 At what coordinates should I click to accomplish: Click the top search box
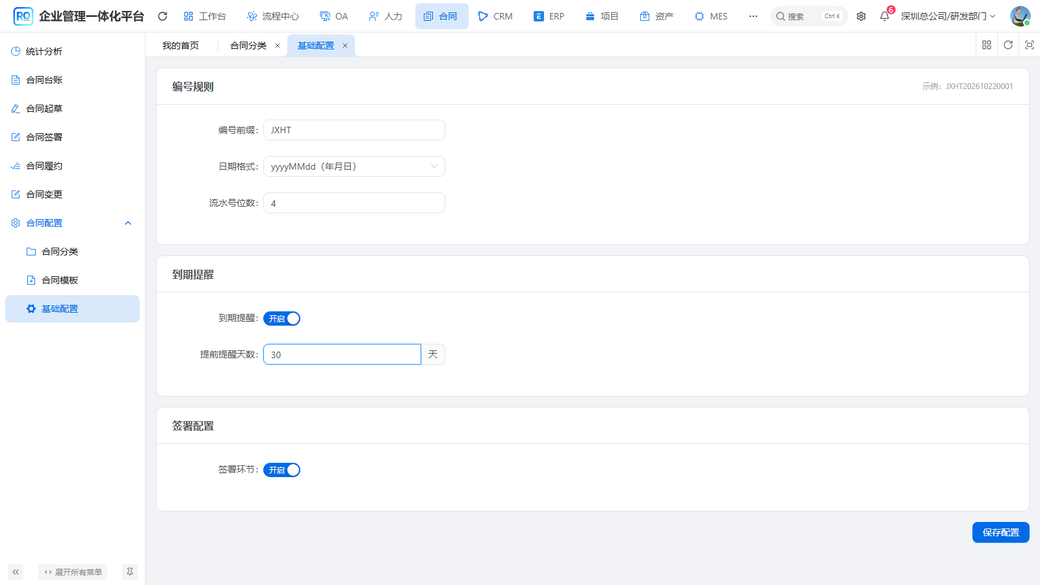click(809, 16)
